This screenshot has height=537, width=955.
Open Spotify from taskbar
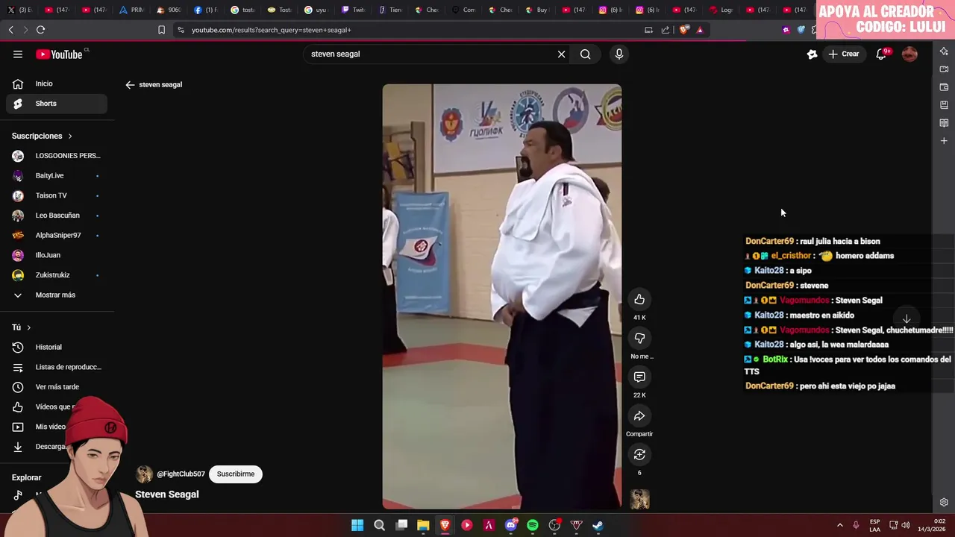[533, 525]
